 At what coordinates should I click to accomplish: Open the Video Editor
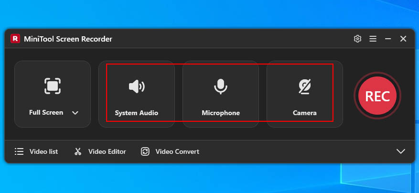click(x=100, y=151)
